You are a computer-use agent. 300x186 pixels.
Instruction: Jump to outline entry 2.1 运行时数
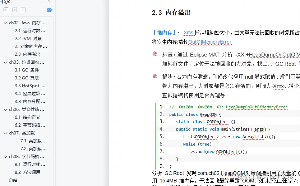pos(30,31)
